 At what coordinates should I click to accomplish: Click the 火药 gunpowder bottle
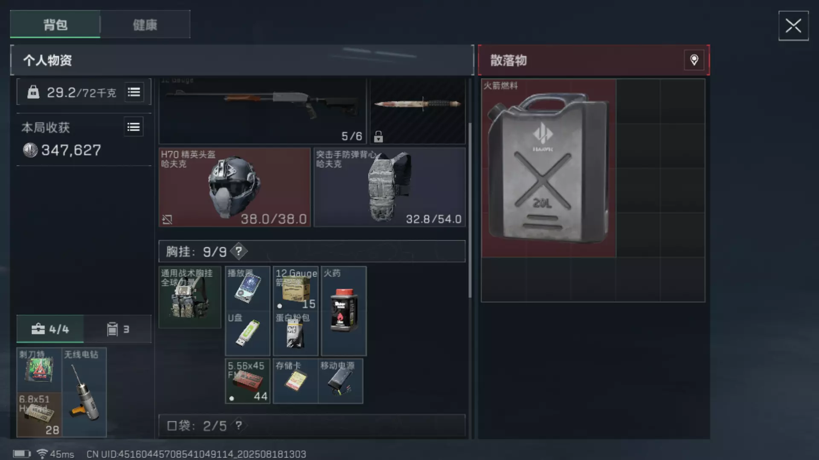[x=343, y=311]
